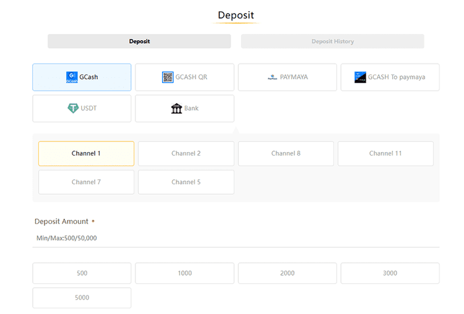Switch to the Deposit History tab
The image size is (464, 314).
pyautogui.click(x=332, y=41)
